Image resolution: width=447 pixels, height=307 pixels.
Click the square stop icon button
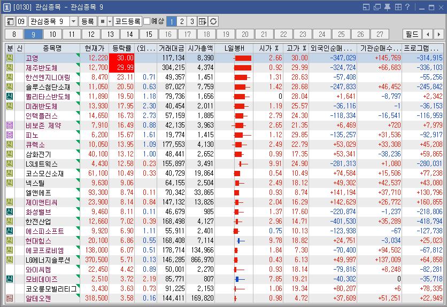[x=102, y=21]
